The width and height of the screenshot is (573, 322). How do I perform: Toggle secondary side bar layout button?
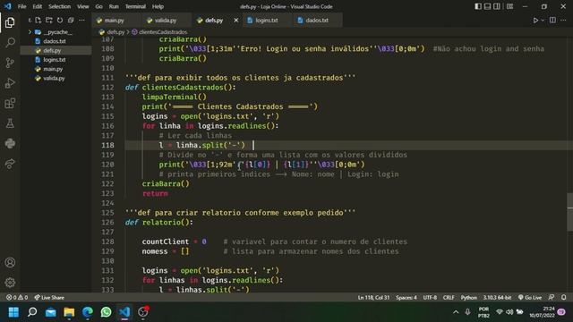[x=497, y=6]
